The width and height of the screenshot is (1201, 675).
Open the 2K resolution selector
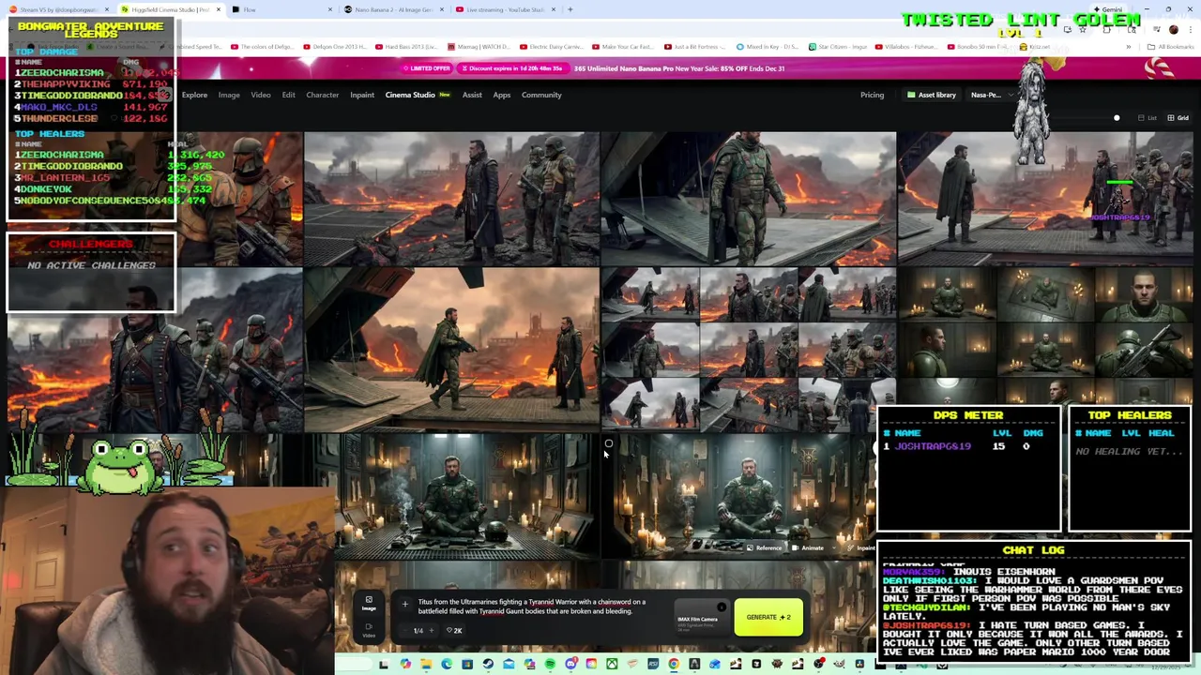(454, 631)
